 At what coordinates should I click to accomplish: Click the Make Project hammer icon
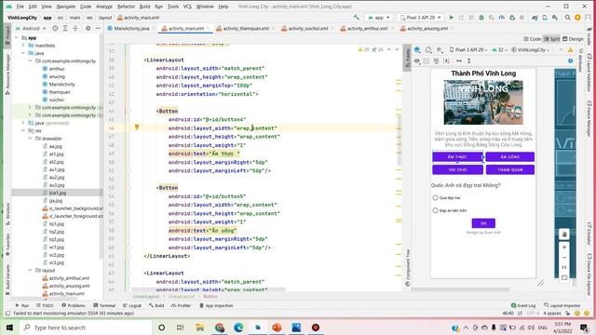point(356,18)
